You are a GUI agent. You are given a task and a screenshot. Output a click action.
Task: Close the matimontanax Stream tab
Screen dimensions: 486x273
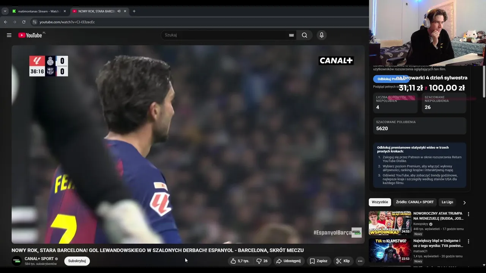[x=65, y=11]
